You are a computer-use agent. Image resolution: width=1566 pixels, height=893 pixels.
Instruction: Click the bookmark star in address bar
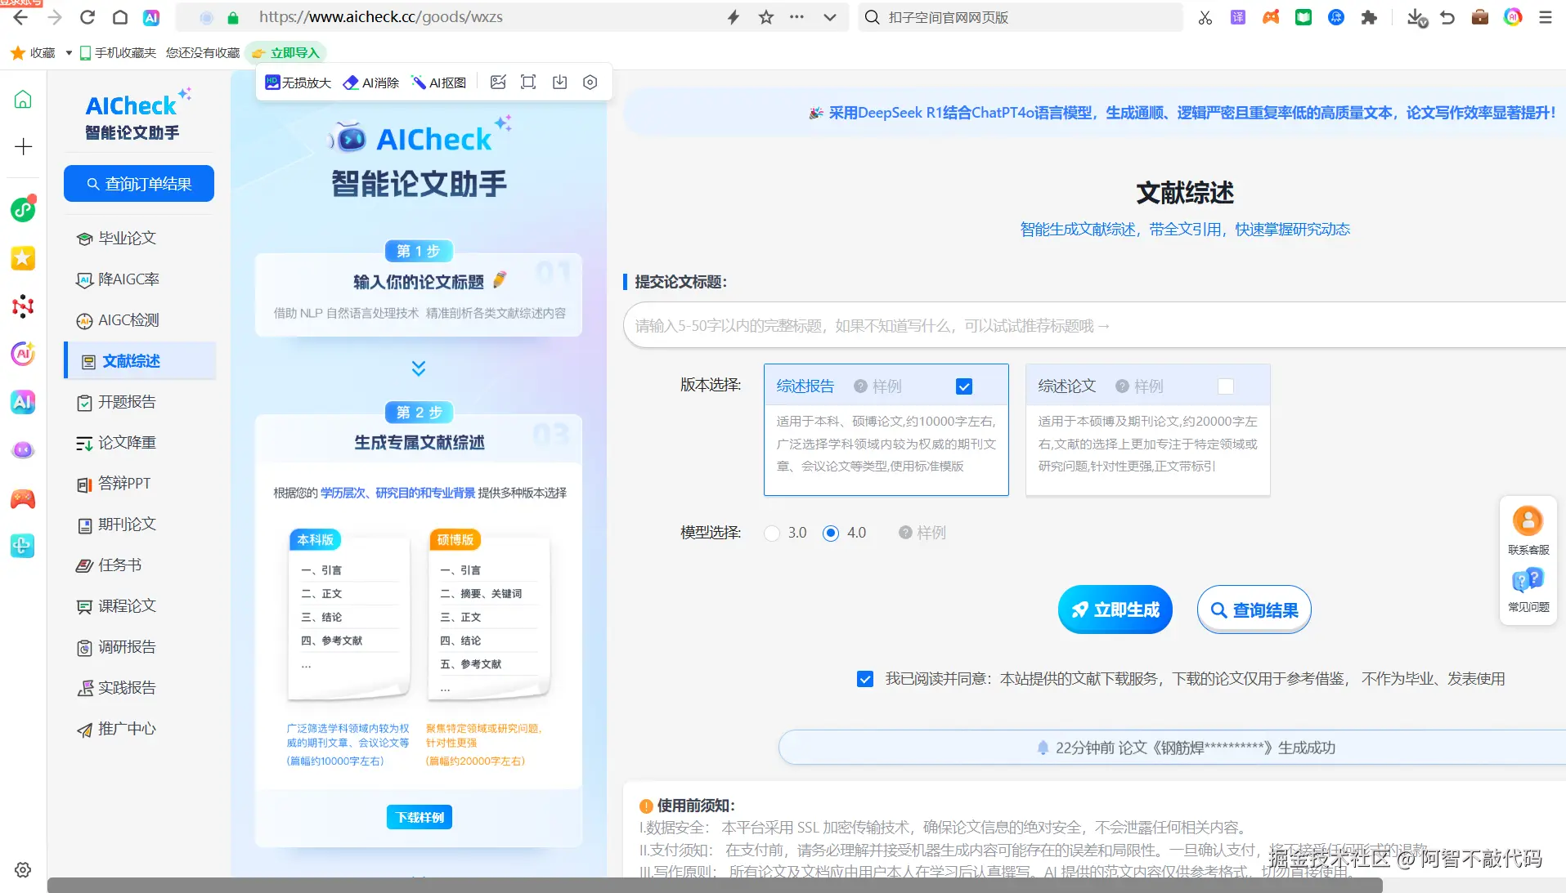(766, 17)
